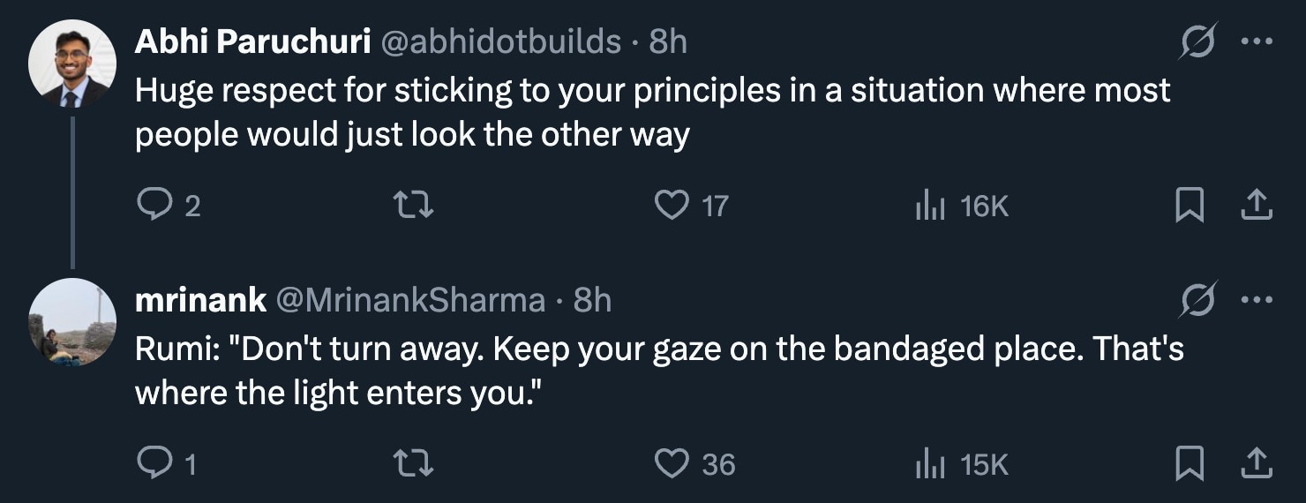Bookmark Abhi Paruchuri's tweet
The image size is (1306, 503).
(1189, 206)
